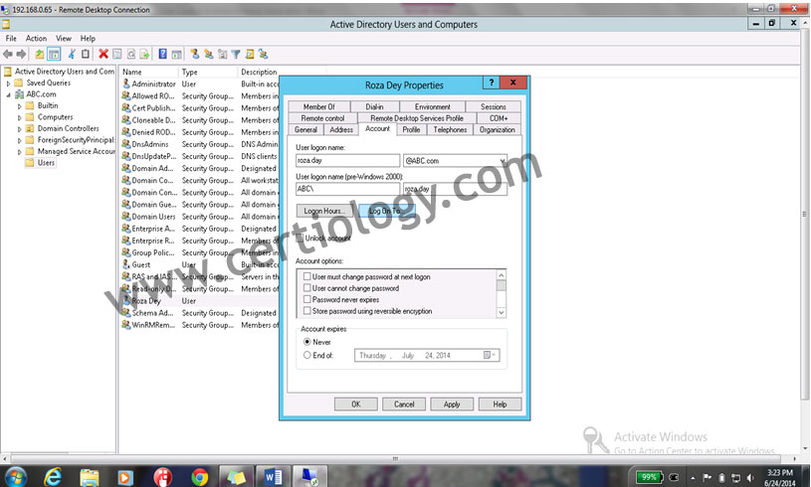This screenshot has height=487, width=811.
Task: Switch to the Member Of tab
Action: (x=318, y=106)
